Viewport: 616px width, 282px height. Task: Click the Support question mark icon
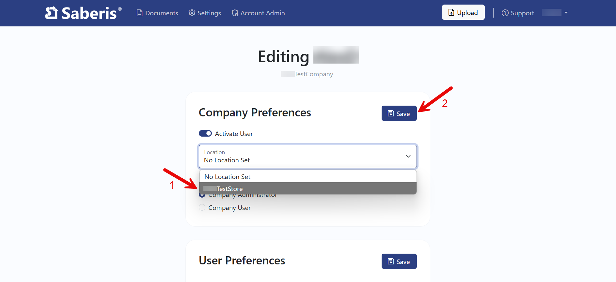[x=505, y=13]
